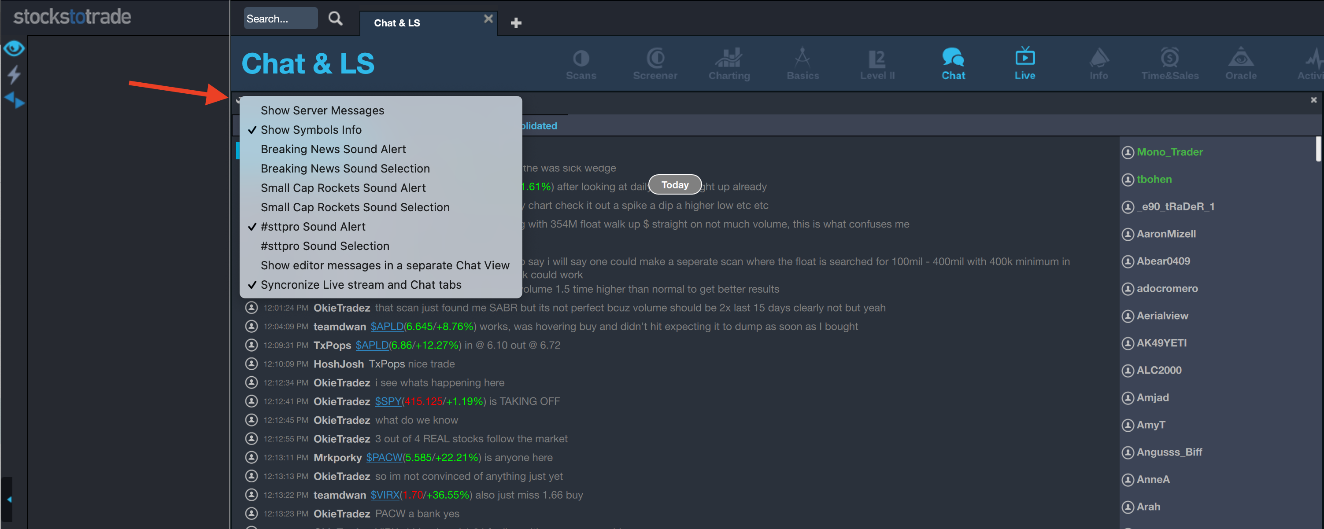Select the Chat module icon
Image resolution: width=1324 pixels, height=529 pixels.
tap(953, 64)
